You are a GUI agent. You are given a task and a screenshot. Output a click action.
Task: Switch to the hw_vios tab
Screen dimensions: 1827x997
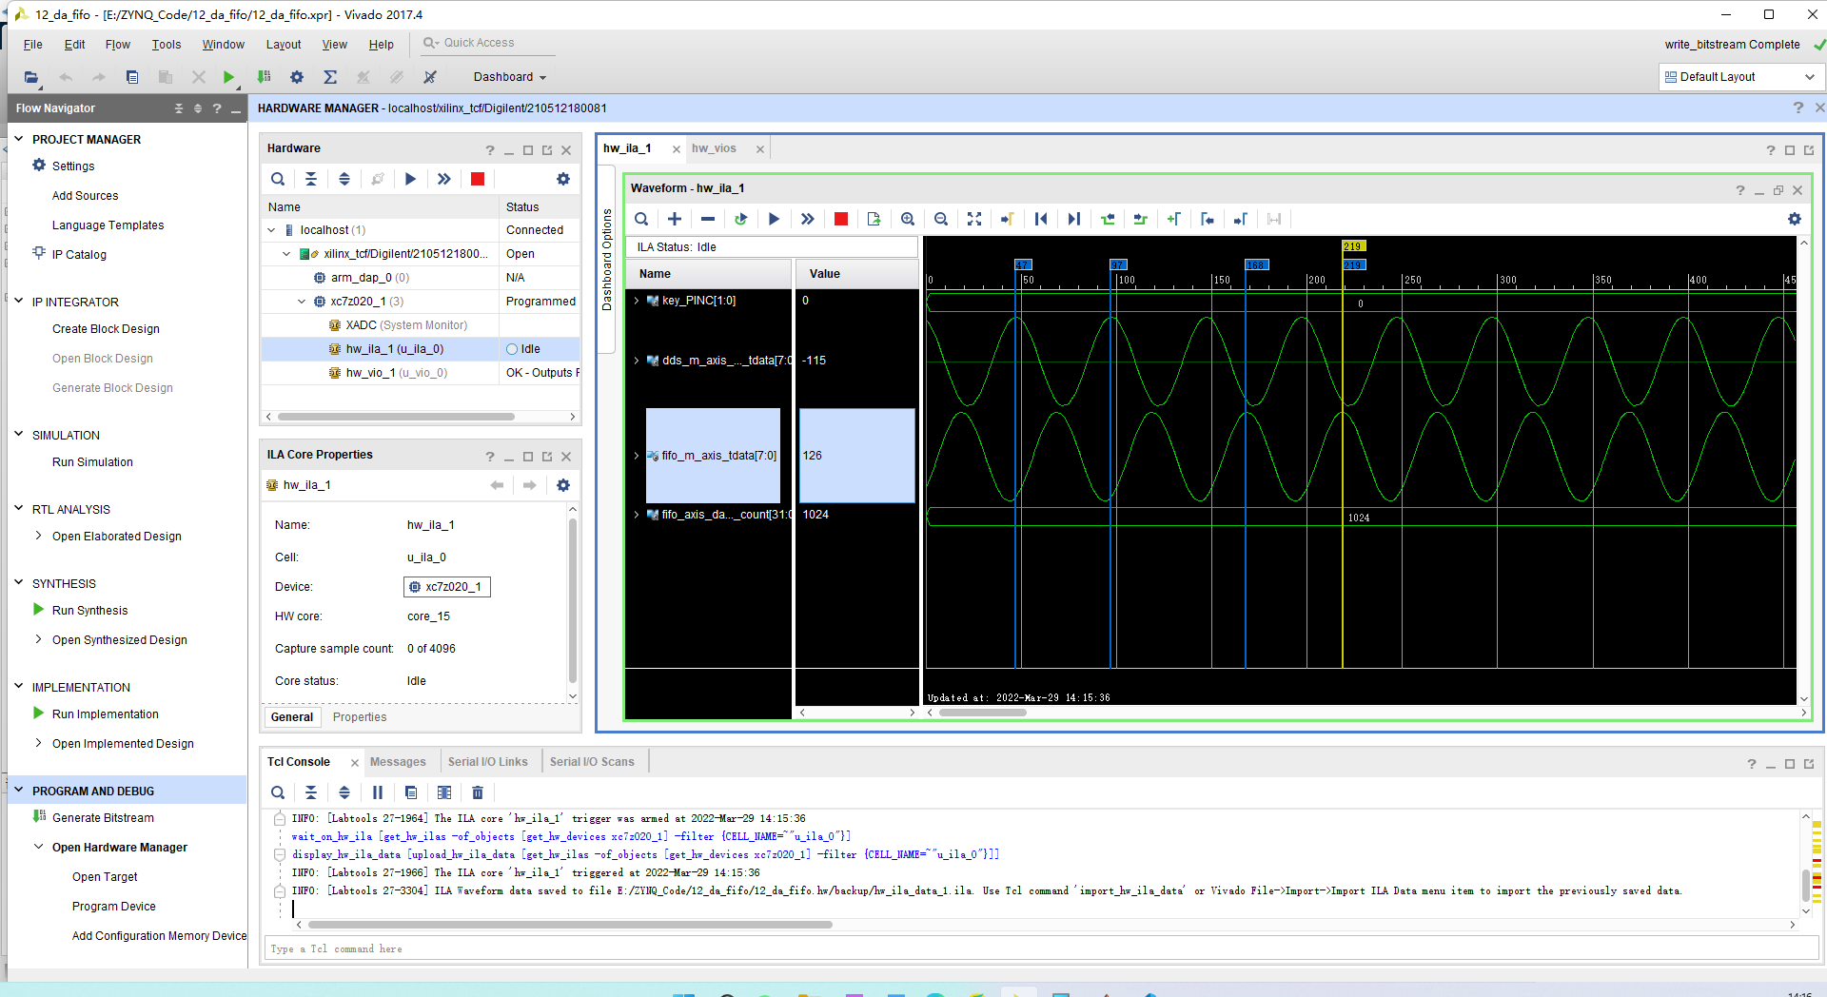tap(714, 148)
